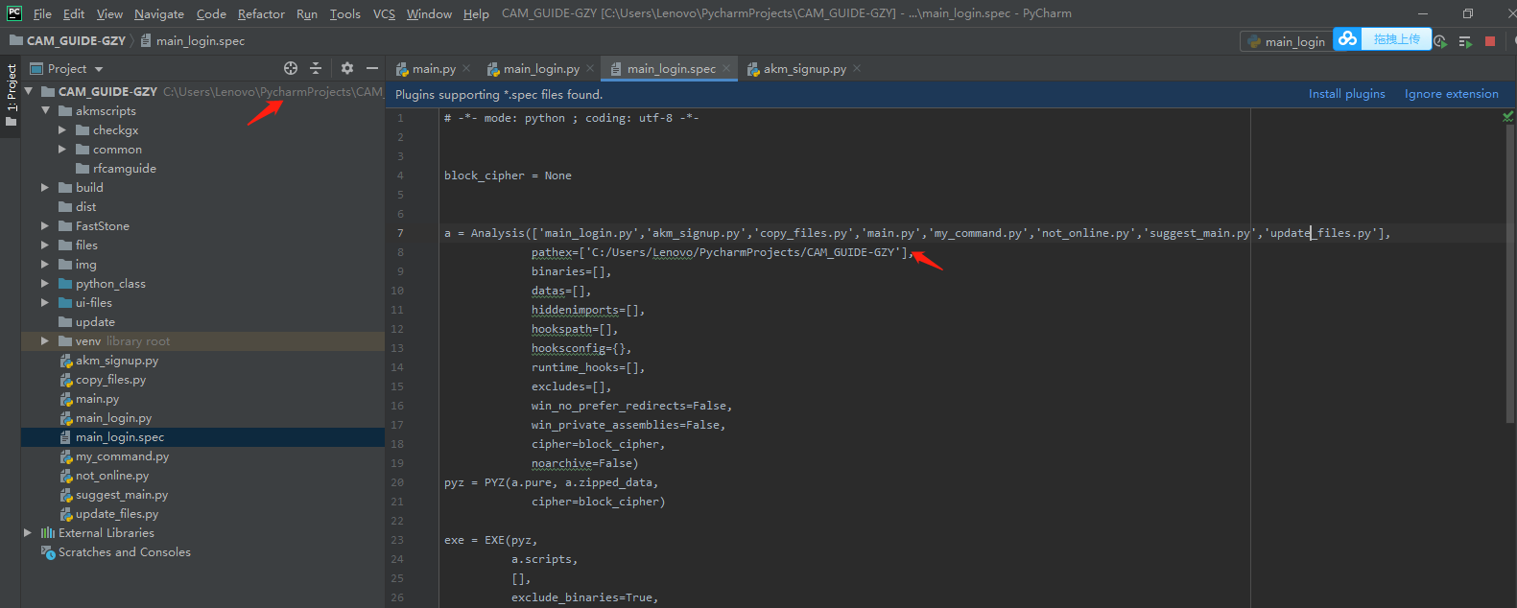The image size is (1517, 608).
Task: Expand the build folder
Action: click(x=45, y=187)
